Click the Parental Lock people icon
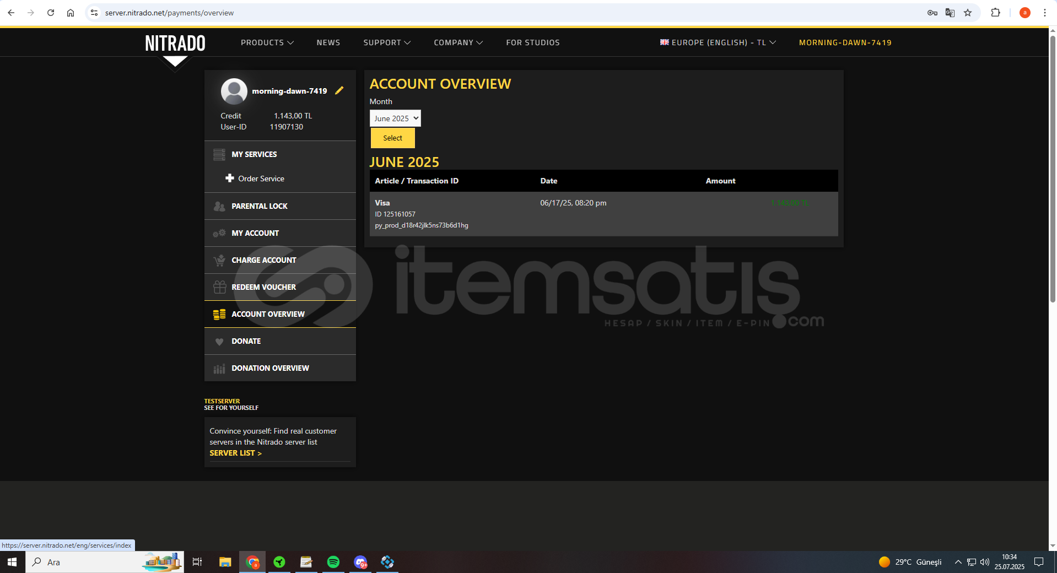This screenshot has width=1057, height=573. [219, 206]
